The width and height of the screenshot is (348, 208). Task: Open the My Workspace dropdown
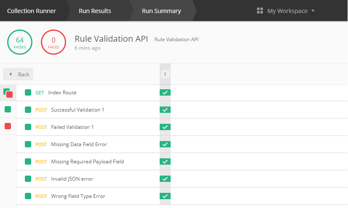(286, 11)
